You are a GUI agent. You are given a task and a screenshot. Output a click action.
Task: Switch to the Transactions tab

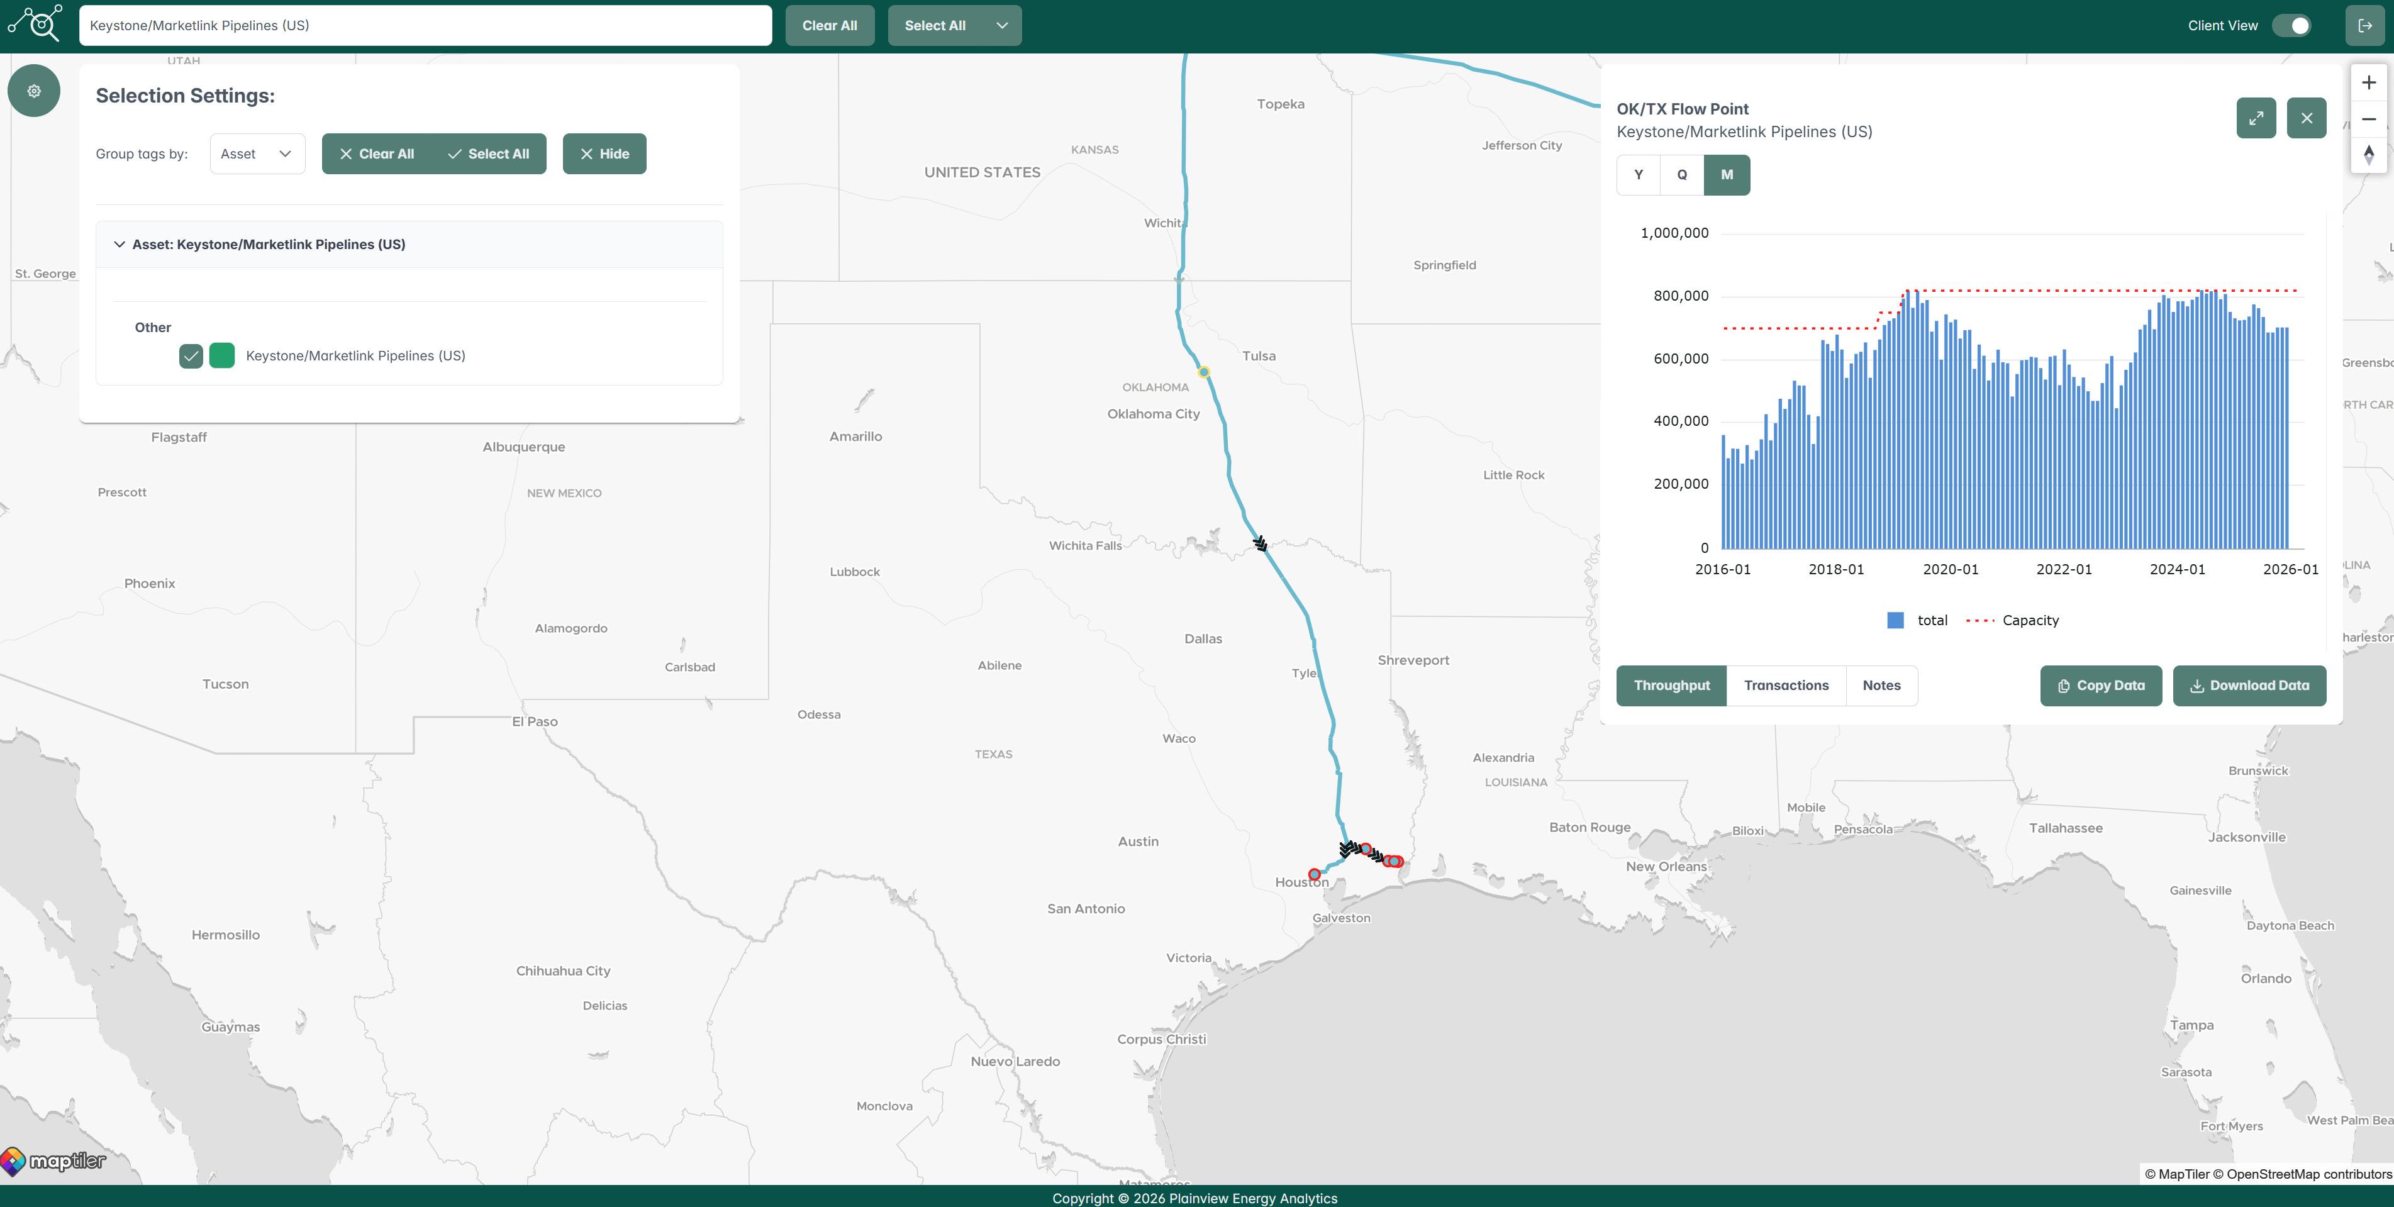coord(1785,686)
